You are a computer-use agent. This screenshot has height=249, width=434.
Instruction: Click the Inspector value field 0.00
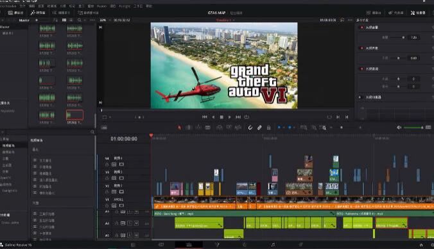point(413,58)
